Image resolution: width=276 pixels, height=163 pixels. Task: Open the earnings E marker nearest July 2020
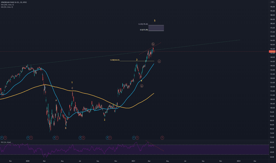83,138
